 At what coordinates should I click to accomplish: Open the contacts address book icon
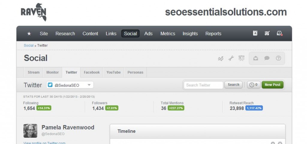pyautogui.click(x=255, y=33)
